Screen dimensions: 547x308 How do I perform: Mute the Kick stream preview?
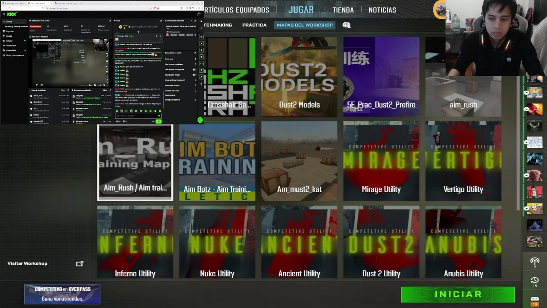coord(41,85)
